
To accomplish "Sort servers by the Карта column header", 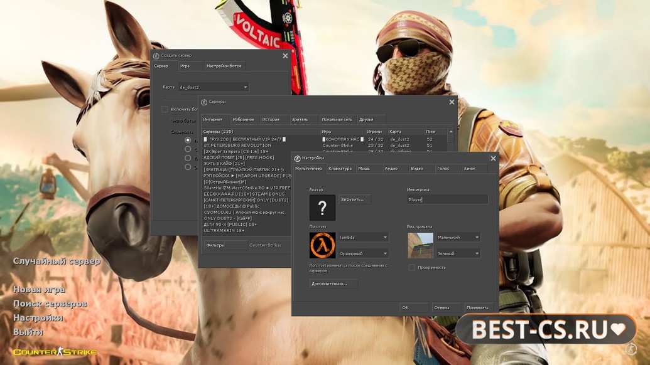I will click(x=406, y=132).
